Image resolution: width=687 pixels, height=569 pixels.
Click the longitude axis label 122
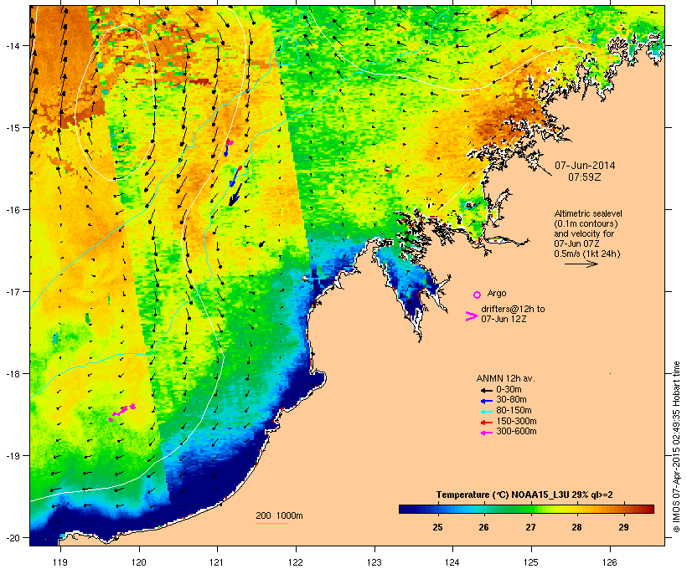pos(296,562)
